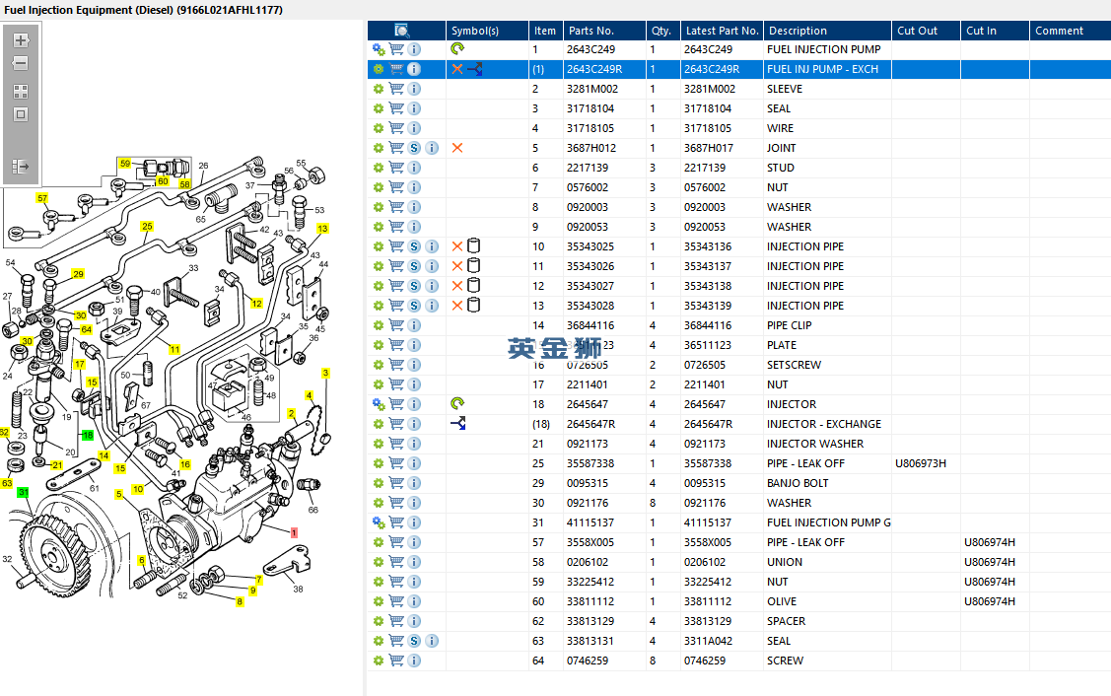This screenshot has width=1111, height=696.
Task: Click the S supersession icon for JOINT
Action: [x=414, y=148]
